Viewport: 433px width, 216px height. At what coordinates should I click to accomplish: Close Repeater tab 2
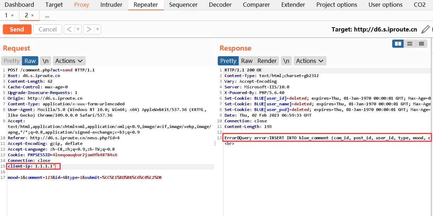pos(33,16)
